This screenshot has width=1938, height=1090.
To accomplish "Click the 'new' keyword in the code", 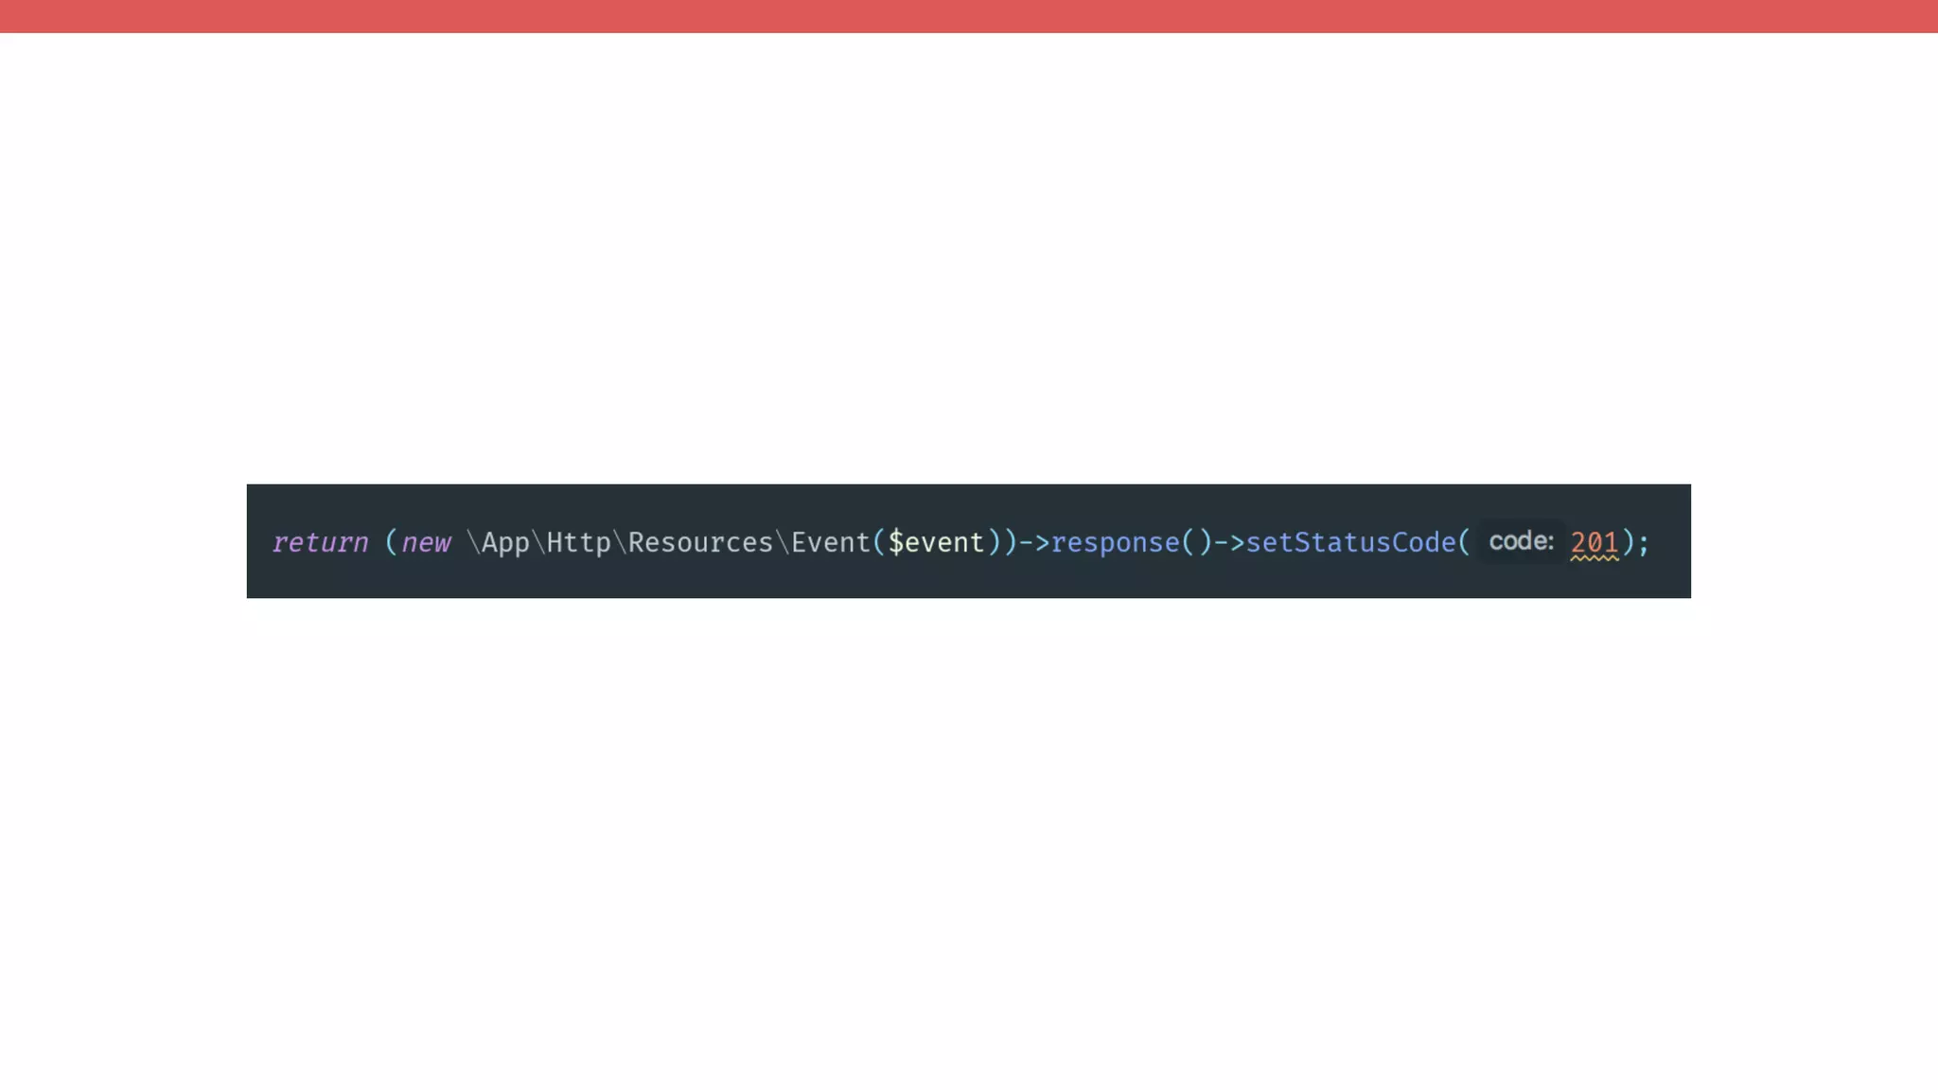I will (426, 543).
